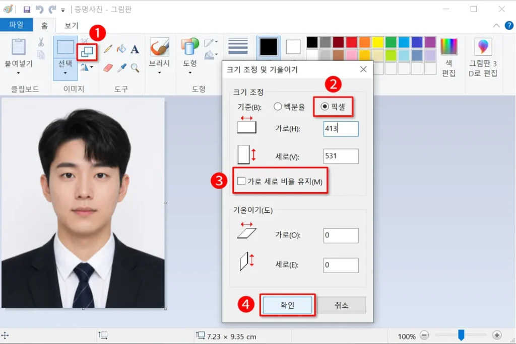The width and height of the screenshot is (516, 344).
Task: Click the Cut scissors icon
Action: [41, 42]
